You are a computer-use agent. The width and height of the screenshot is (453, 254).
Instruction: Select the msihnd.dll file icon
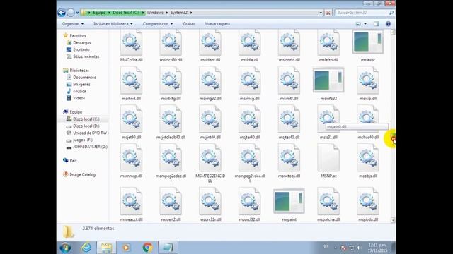click(x=131, y=80)
